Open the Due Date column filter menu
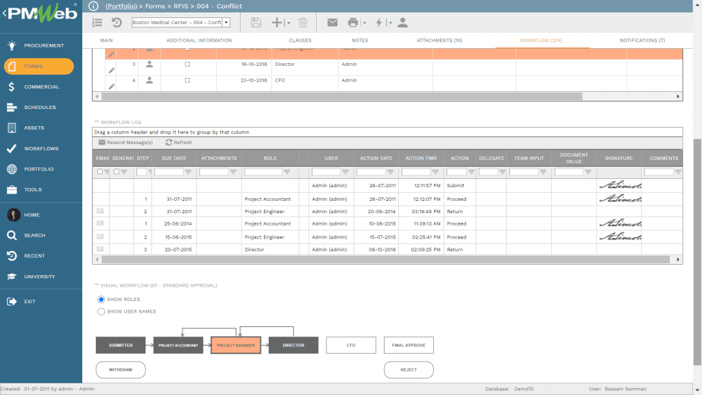Screen dimensions: 702x395 click(188, 171)
